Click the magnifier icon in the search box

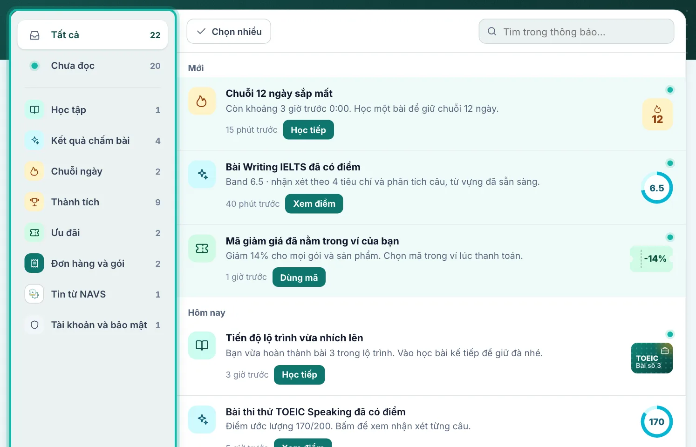pos(492,32)
